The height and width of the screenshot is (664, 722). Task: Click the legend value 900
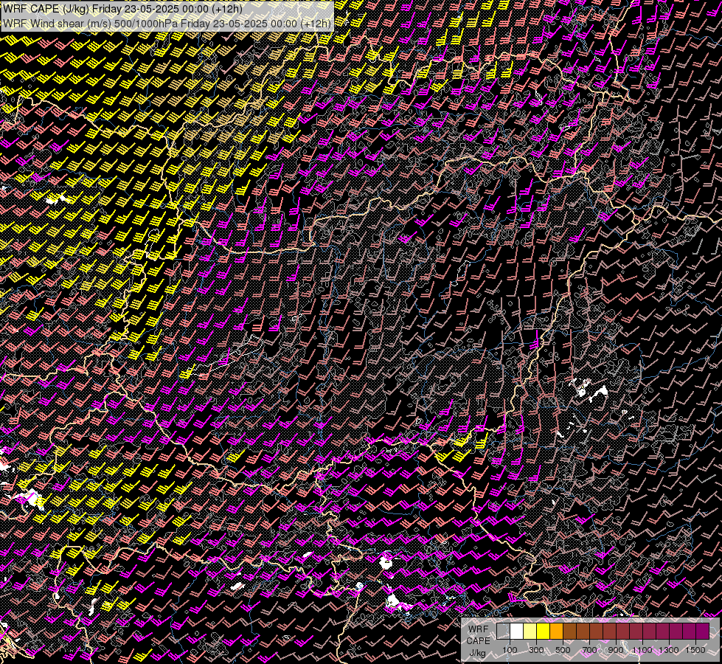(x=616, y=650)
